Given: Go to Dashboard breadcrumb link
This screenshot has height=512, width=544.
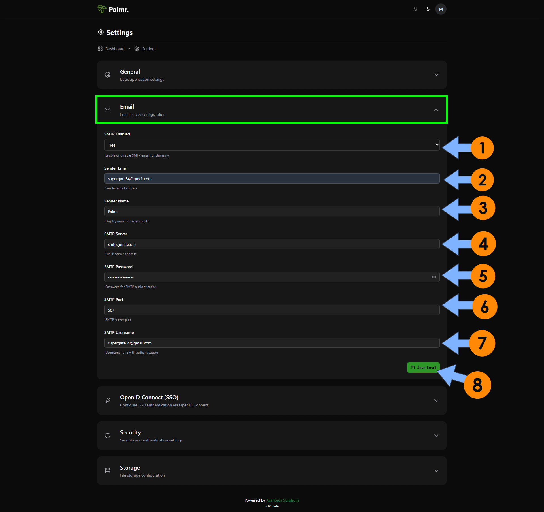Looking at the screenshot, I should click(115, 49).
